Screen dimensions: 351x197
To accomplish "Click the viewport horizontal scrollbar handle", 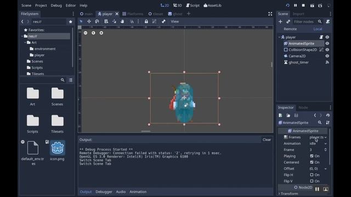I will point(146,131).
